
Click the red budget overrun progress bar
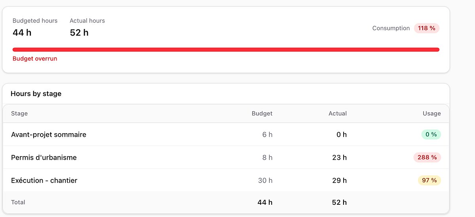point(226,50)
